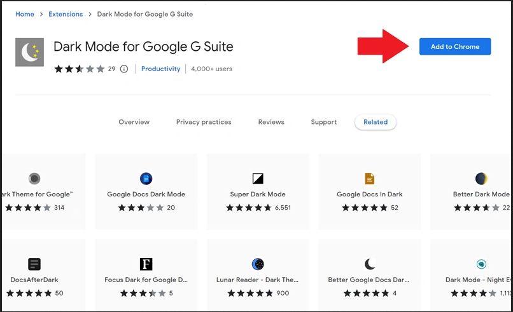Click the 314 review count
This screenshot has width=513, height=312.
point(59,207)
